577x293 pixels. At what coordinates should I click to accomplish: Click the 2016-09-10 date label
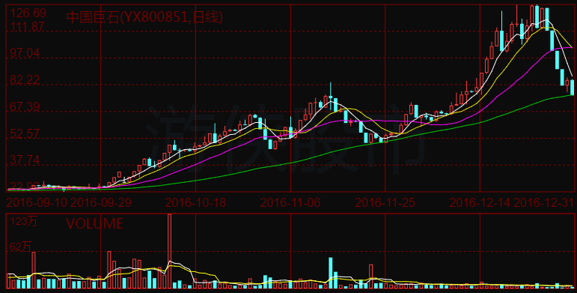tap(37, 202)
